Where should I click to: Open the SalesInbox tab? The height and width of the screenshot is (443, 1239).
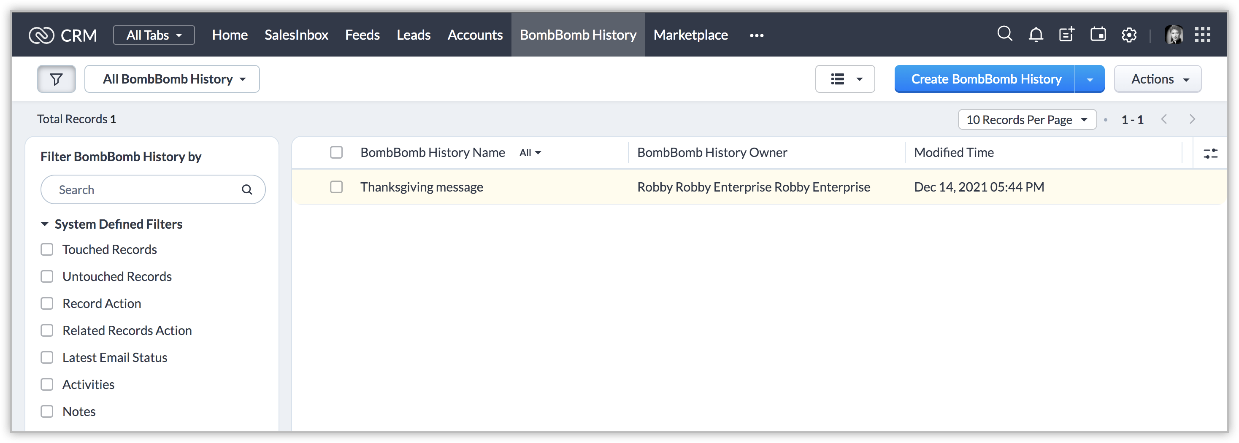(296, 35)
